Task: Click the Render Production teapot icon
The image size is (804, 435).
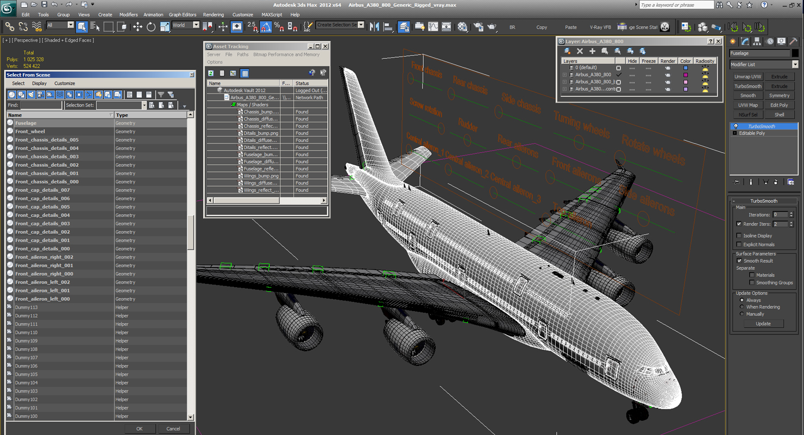Action: [x=492, y=26]
